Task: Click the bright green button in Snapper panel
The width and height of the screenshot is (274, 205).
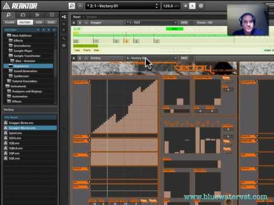Action: 175,29
